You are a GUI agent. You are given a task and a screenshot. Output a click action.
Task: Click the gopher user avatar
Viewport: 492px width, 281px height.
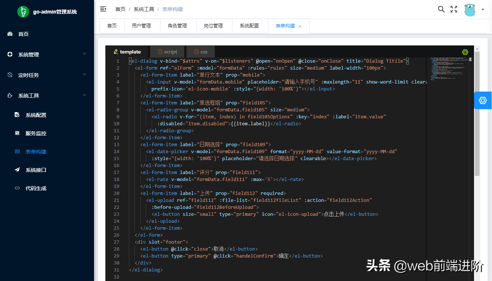470,10
